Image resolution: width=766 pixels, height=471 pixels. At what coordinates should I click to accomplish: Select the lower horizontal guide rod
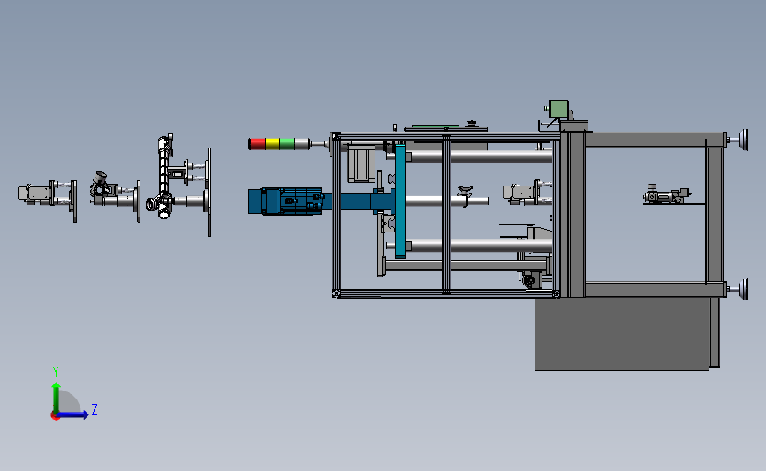[x=478, y=246]
